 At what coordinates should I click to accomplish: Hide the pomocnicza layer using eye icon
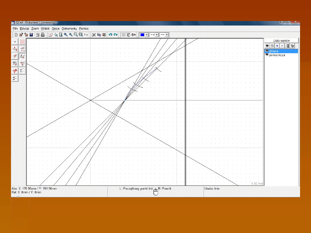[267, 55]
